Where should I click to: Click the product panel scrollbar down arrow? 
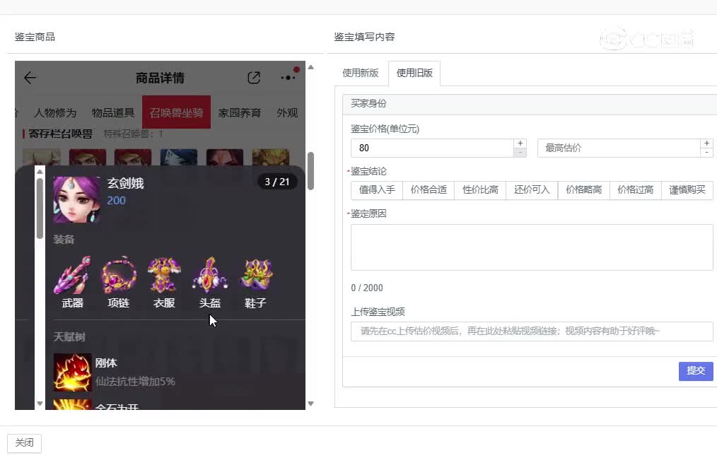(x=311, y=404)
